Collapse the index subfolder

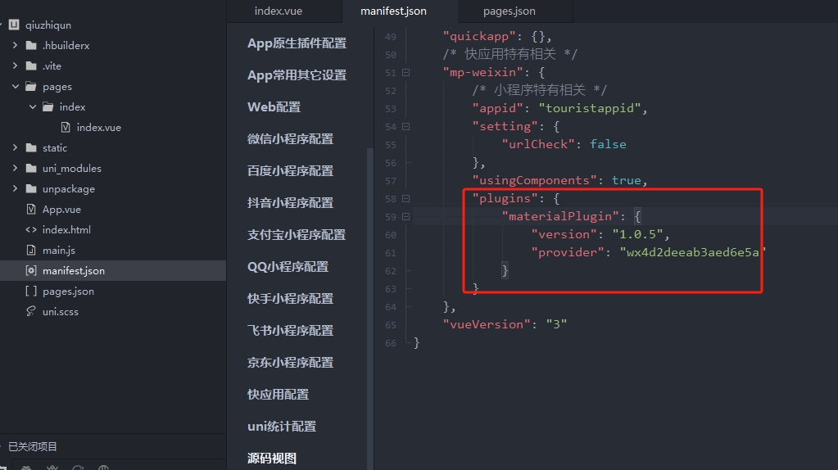[x=33, y=106]
